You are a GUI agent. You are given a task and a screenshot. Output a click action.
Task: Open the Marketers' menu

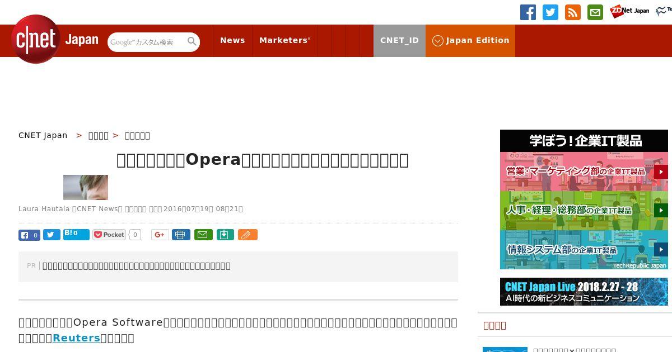pos(284,40)
